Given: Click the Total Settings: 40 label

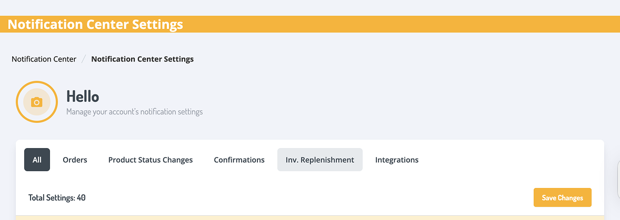Looking at the screenshot, I should click(57, 198).
